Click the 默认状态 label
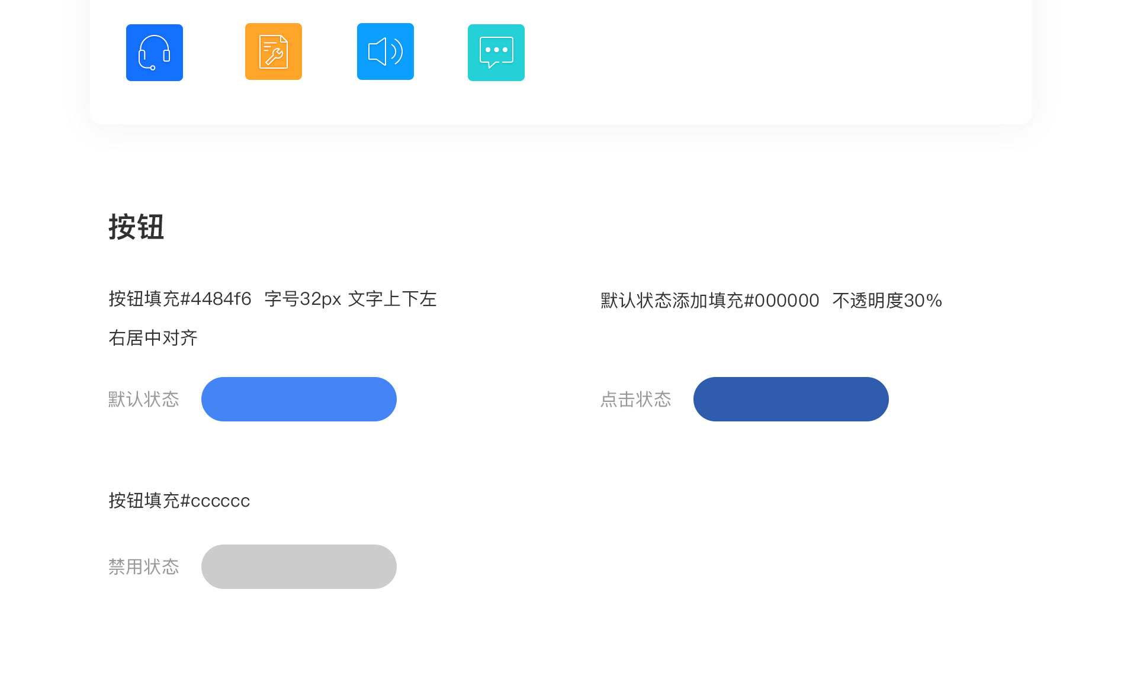 tap(143, 400)
